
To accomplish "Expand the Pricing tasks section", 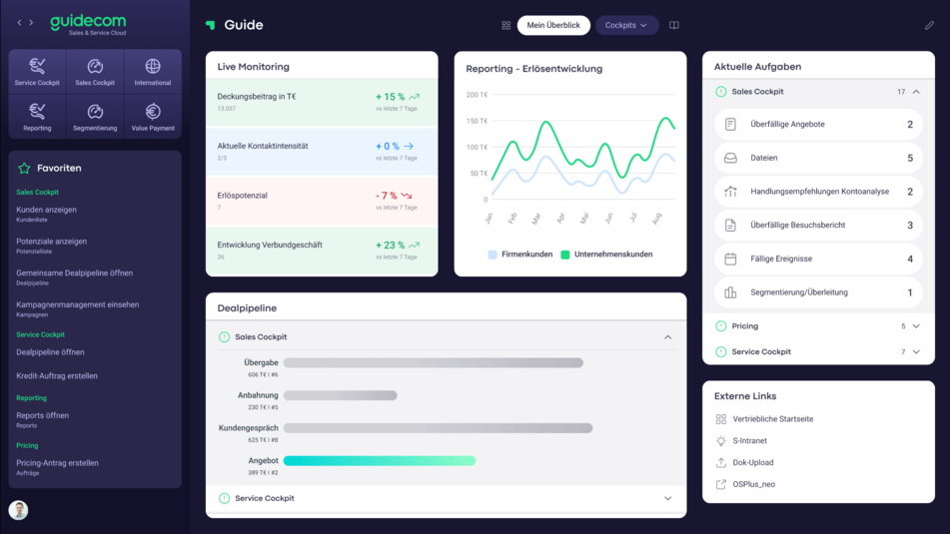I will (x=916, y=326).
